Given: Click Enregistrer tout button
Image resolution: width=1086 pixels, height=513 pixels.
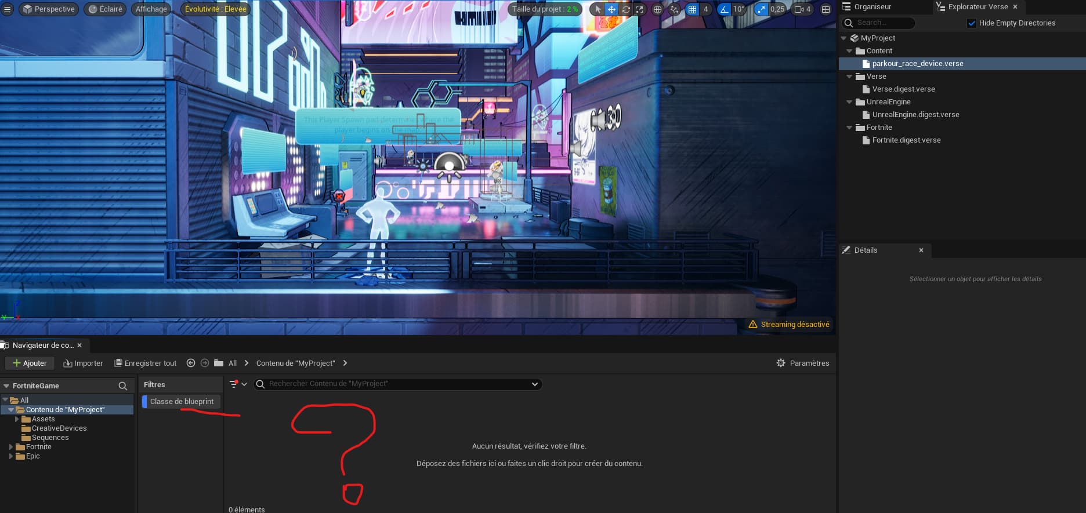Looking at the screenshot, I should [x=145, y=363].
